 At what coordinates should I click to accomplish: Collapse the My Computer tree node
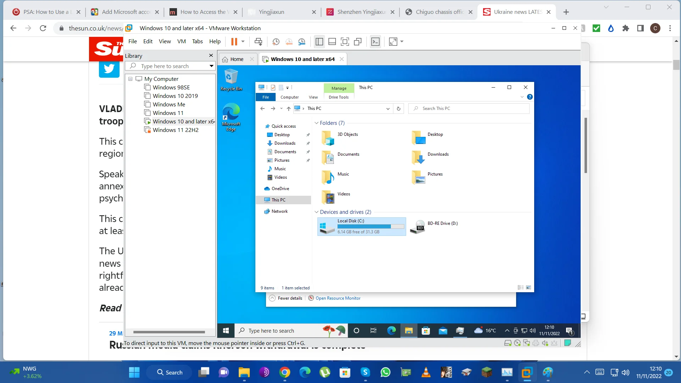tap(130, 79)
